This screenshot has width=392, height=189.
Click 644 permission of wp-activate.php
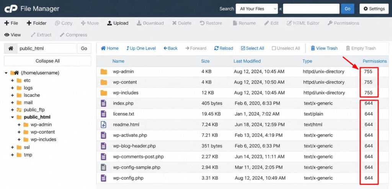coord(369,135)
